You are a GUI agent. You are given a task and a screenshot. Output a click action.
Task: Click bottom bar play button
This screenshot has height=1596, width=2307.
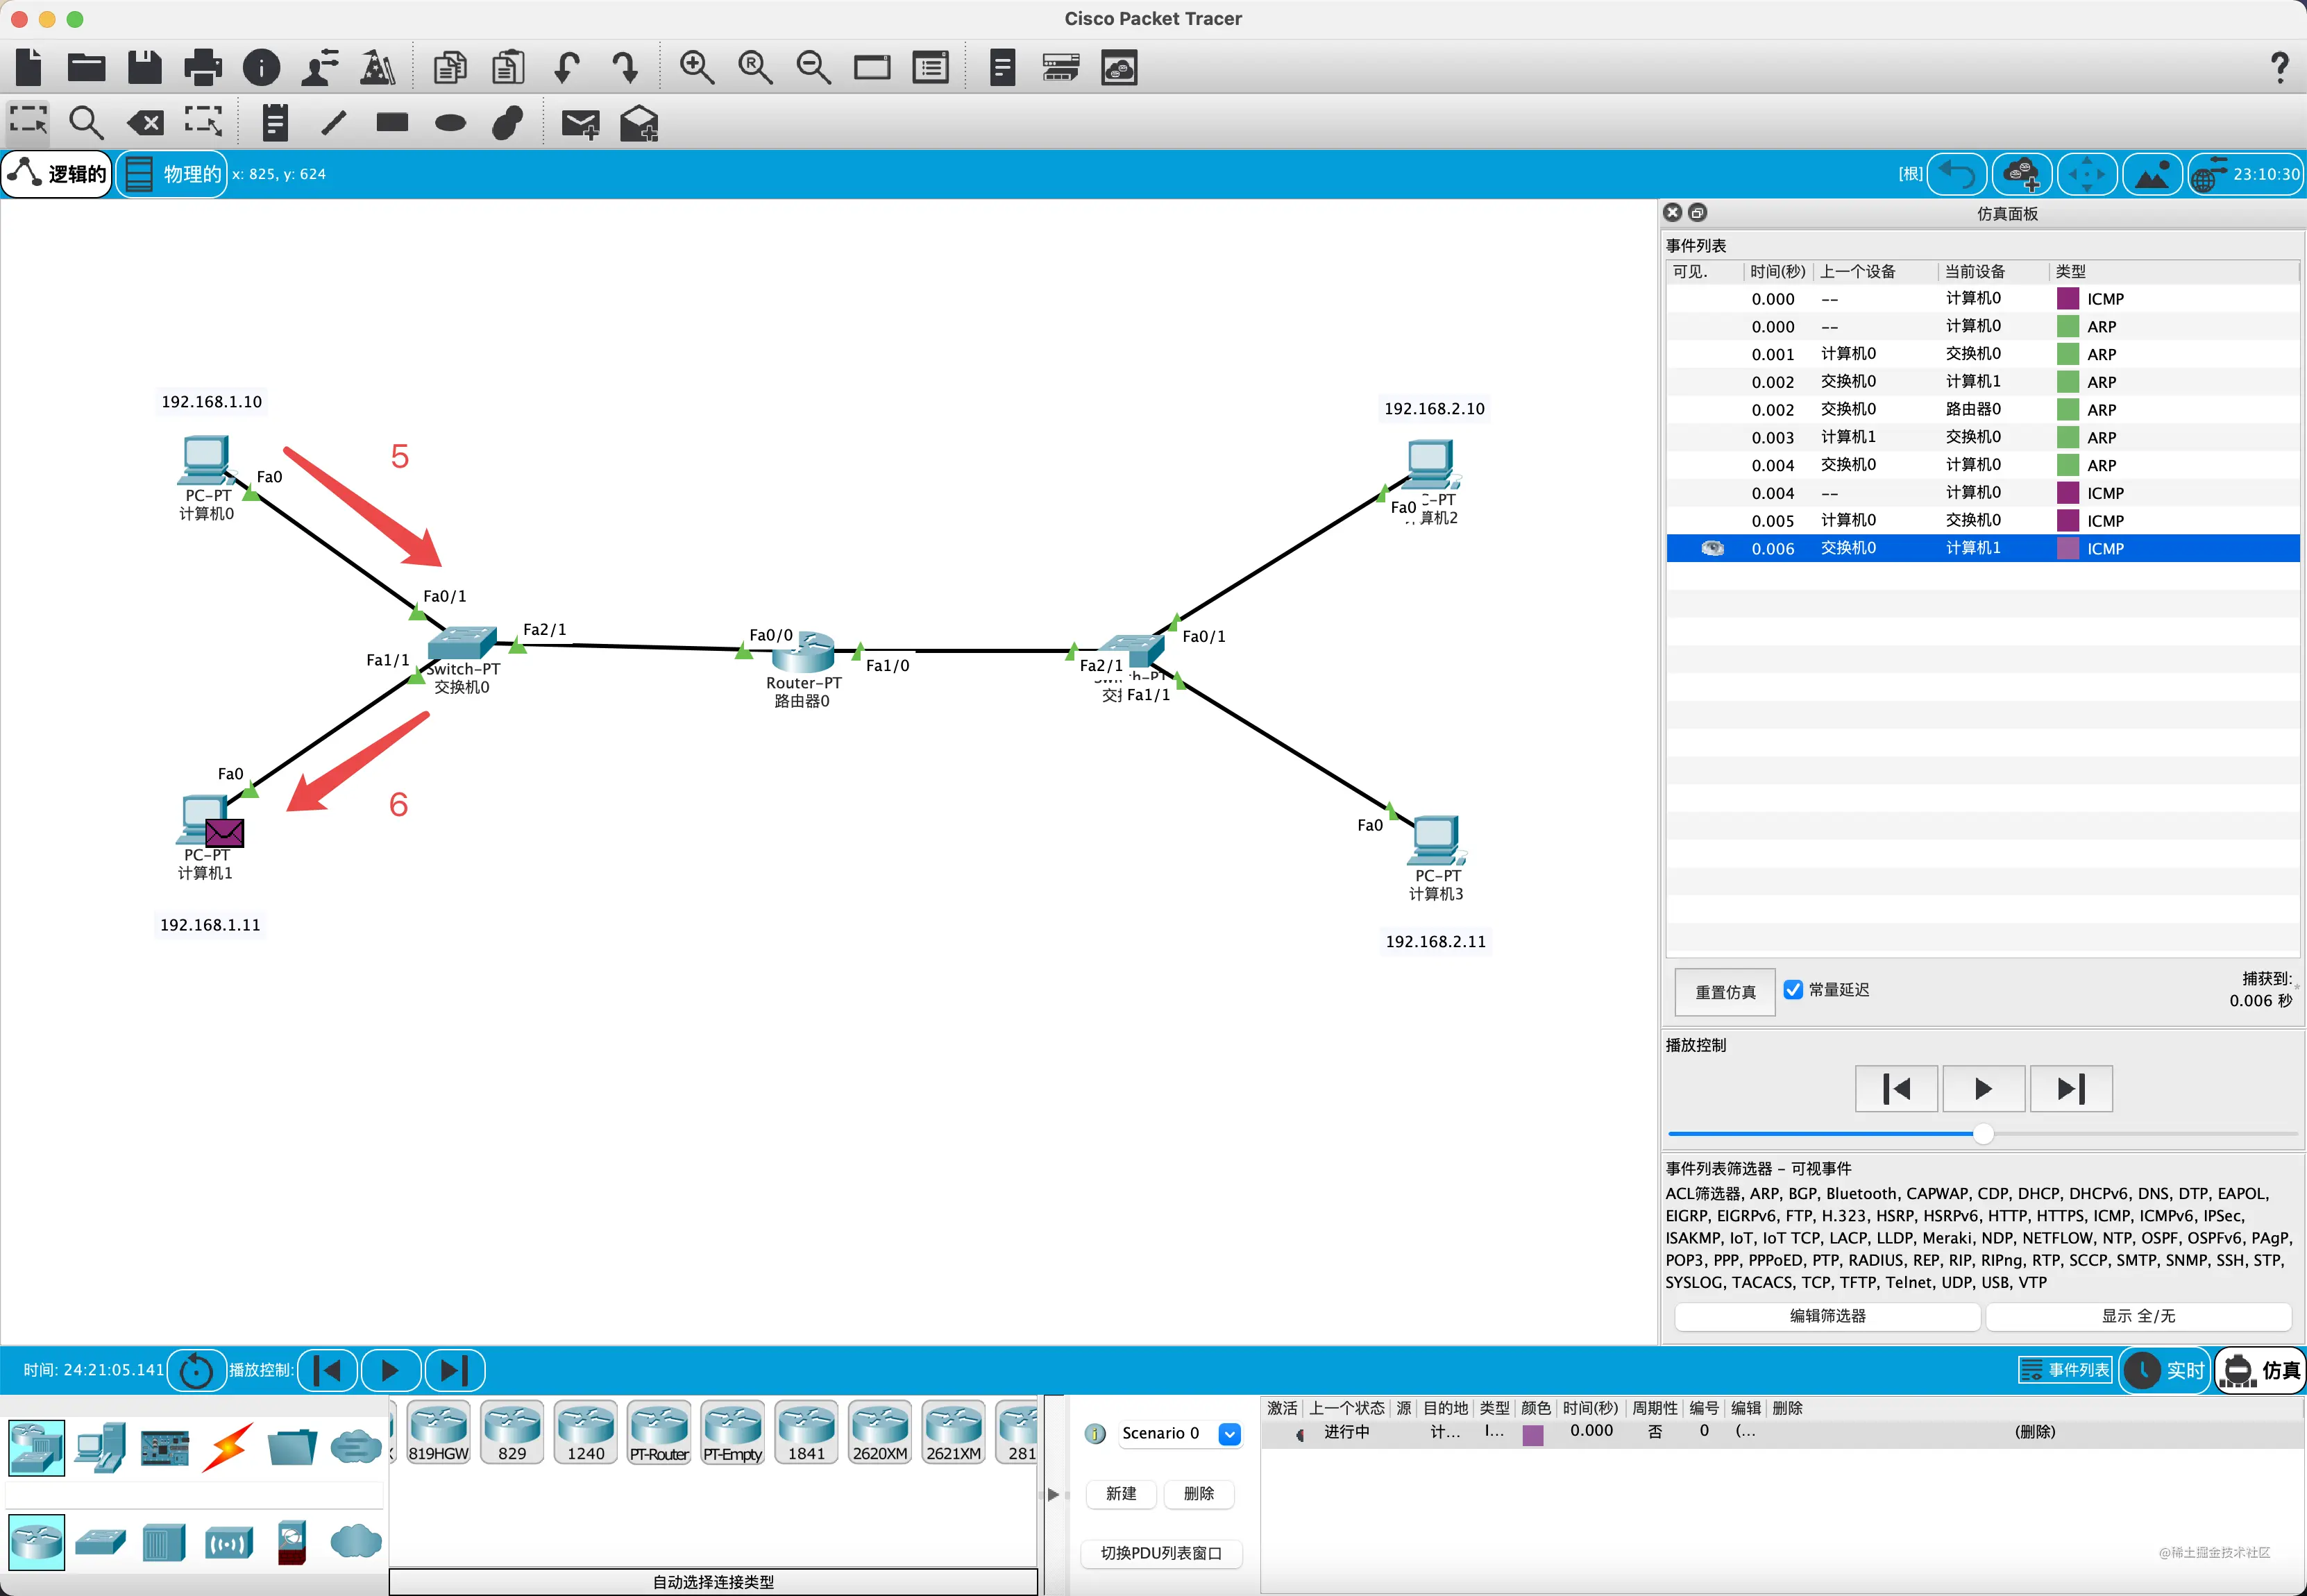pyautogui.click(x=390, y=1370)
